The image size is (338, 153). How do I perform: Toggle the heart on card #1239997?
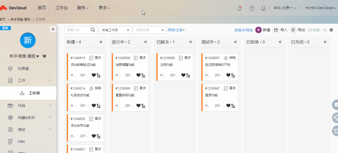tap(228, 106)
